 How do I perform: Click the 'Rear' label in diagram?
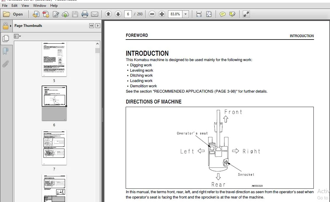point(218,185)
